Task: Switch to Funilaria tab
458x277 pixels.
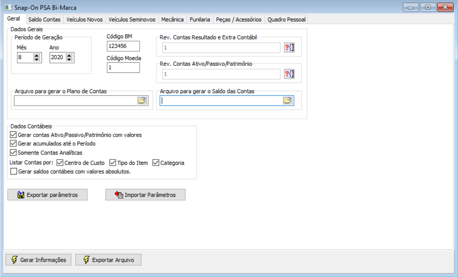Action: (x=200, y=20)
